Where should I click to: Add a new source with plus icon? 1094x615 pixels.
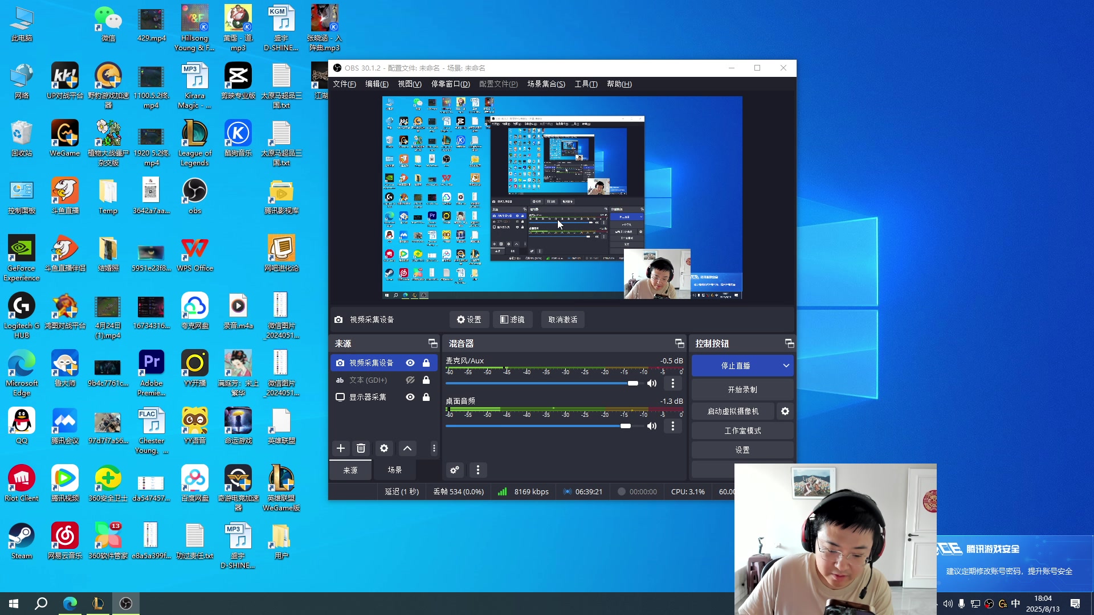[340, 449]
